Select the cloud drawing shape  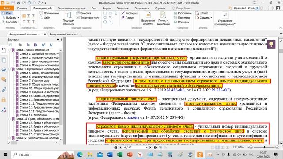click(x=111, y=13)
